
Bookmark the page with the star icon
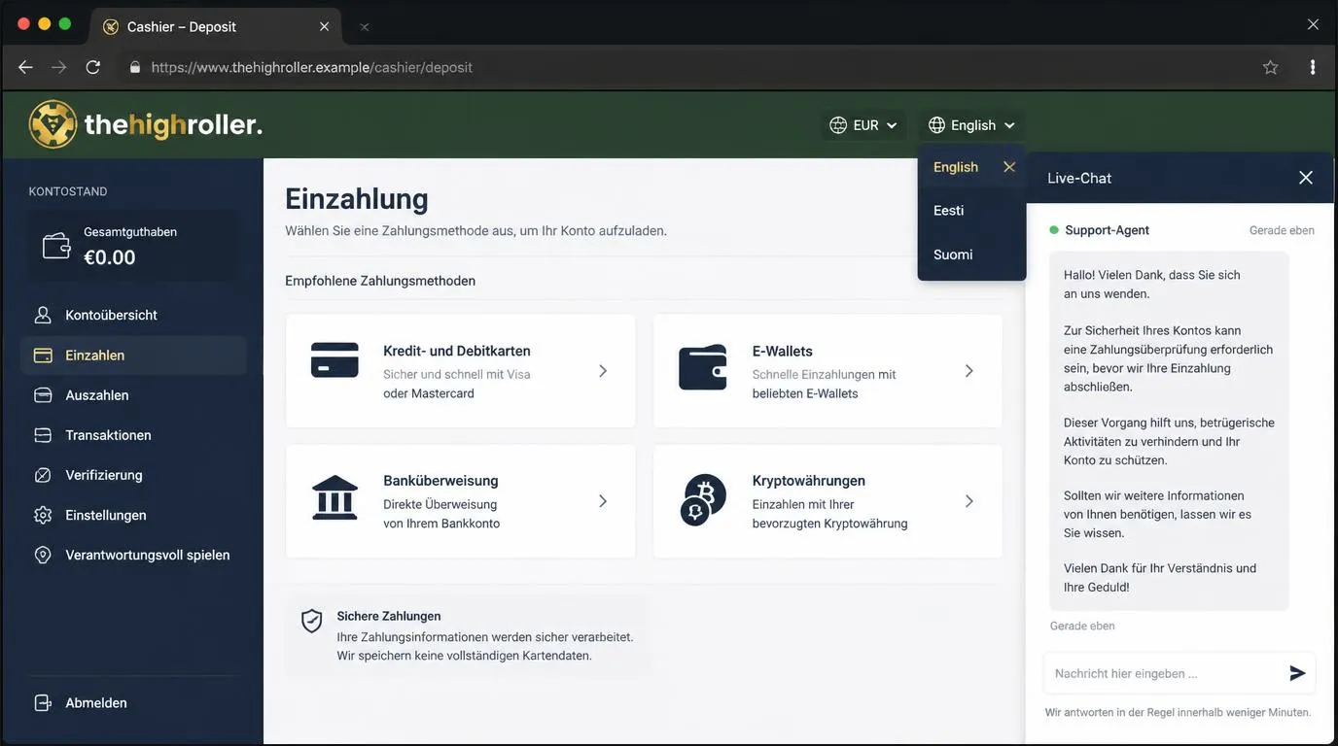[x=1271, y=67]
